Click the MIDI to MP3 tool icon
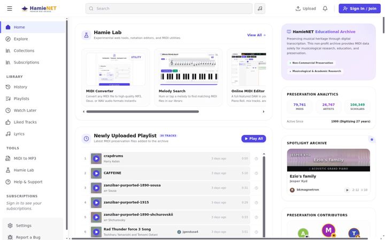The image size is (385, 240). (x=8, y=158)
